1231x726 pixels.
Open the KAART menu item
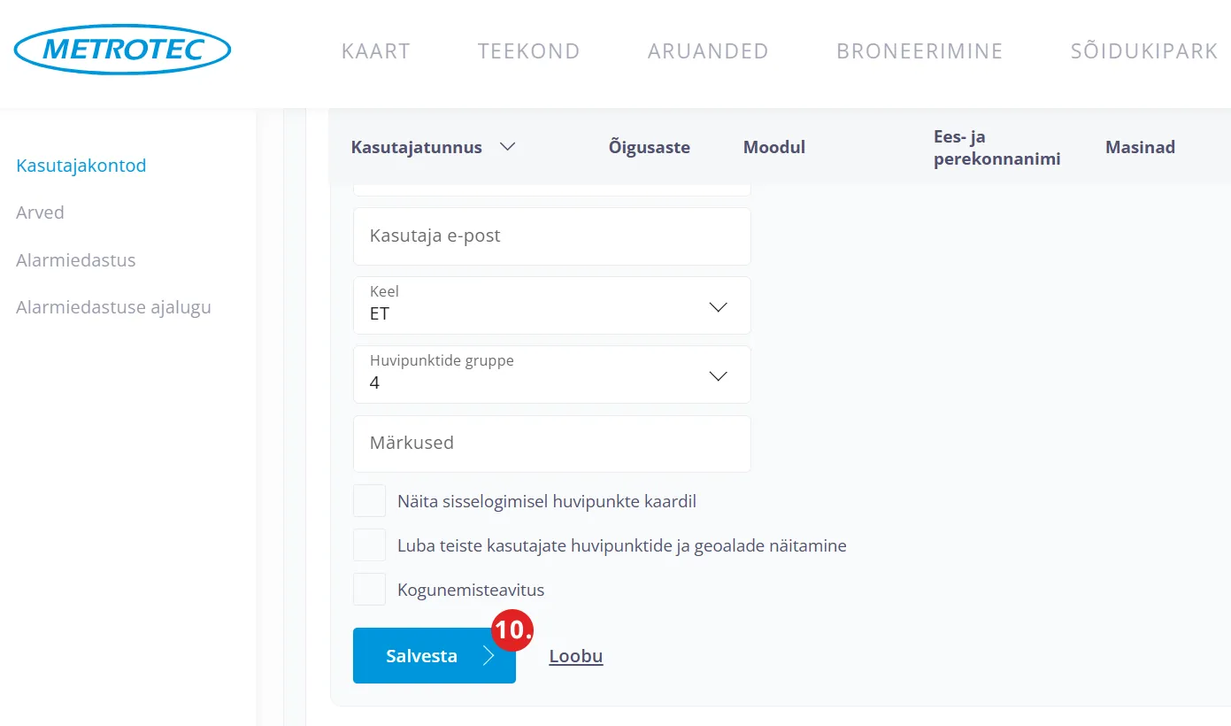[x=376, y=51]
